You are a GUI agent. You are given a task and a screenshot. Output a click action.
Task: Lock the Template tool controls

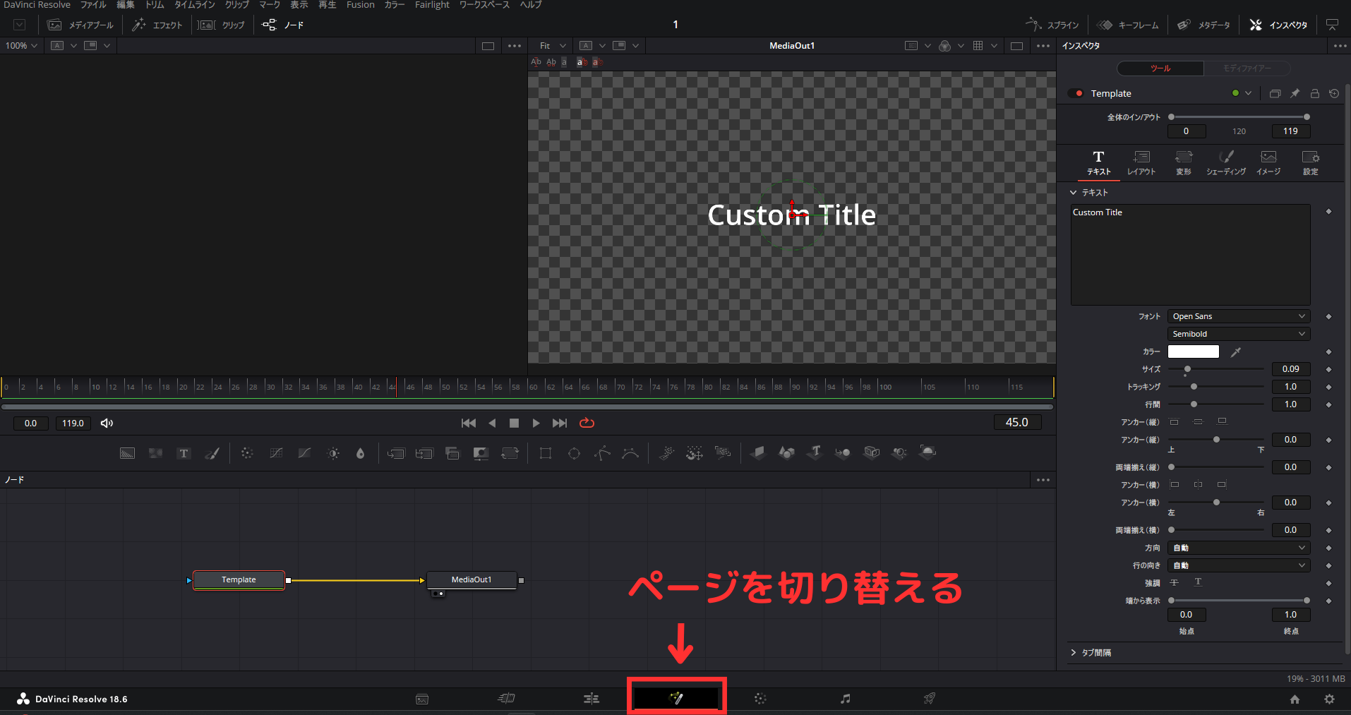coord(1314,93)
